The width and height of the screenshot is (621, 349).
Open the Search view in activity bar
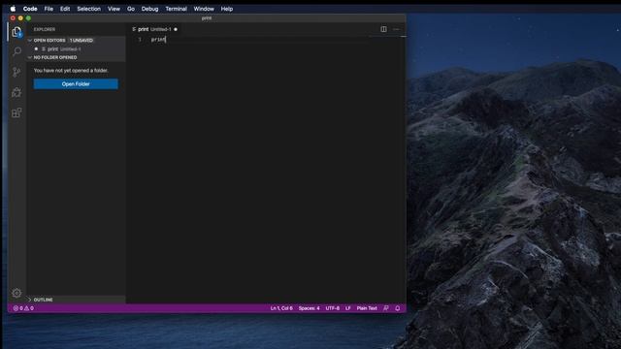[x=16, y=51]
